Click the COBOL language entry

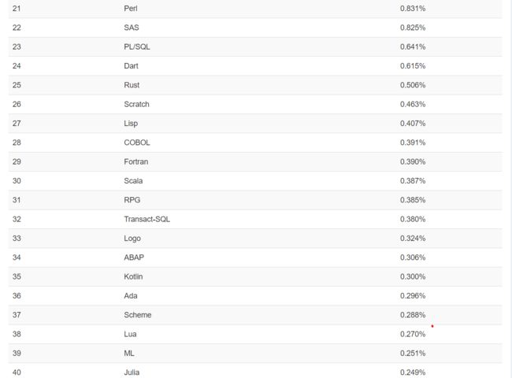tap(137, 143)
